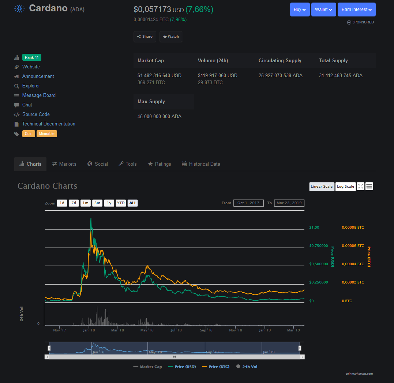Image resolution: width=394 pixels, height=383 pixels.
Task: Toggle Market Cap series in legend
Action: 148,367
